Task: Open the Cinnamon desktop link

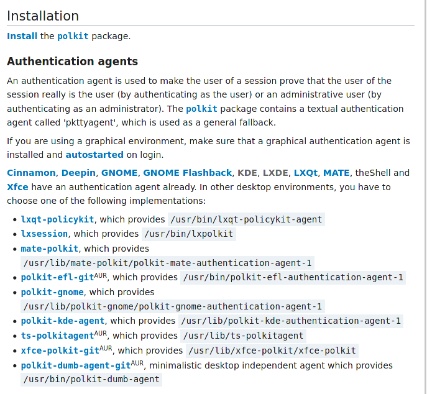Action: pyautogui.click(x=32, y=173)
